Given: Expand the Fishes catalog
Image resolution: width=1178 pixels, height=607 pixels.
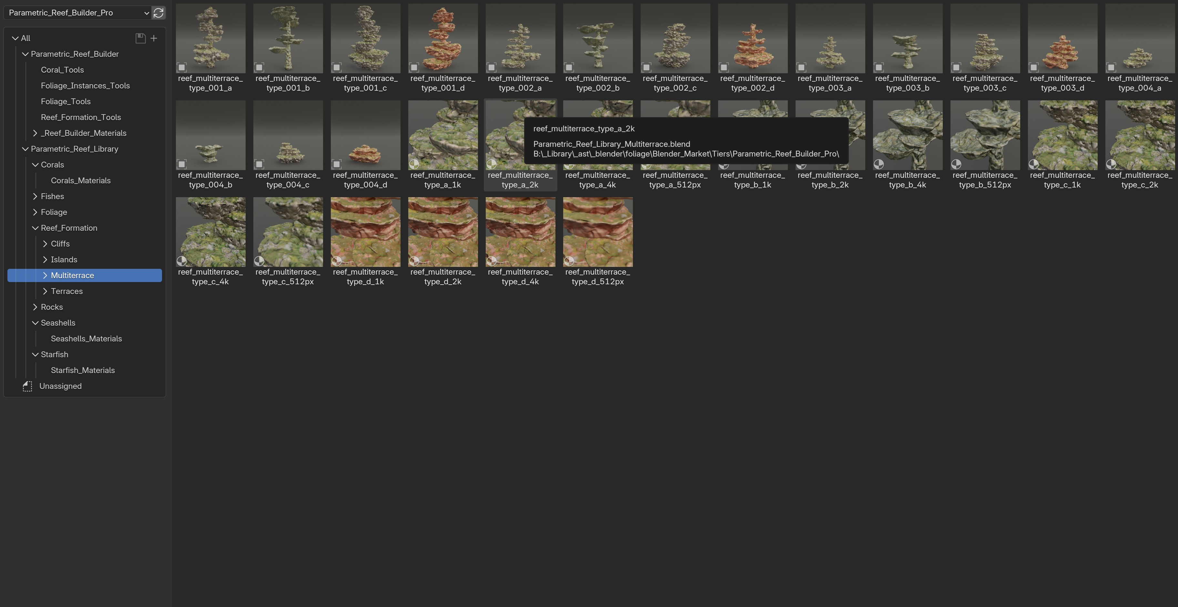Looking at the screenshot, I should click(x=35, y=197).
